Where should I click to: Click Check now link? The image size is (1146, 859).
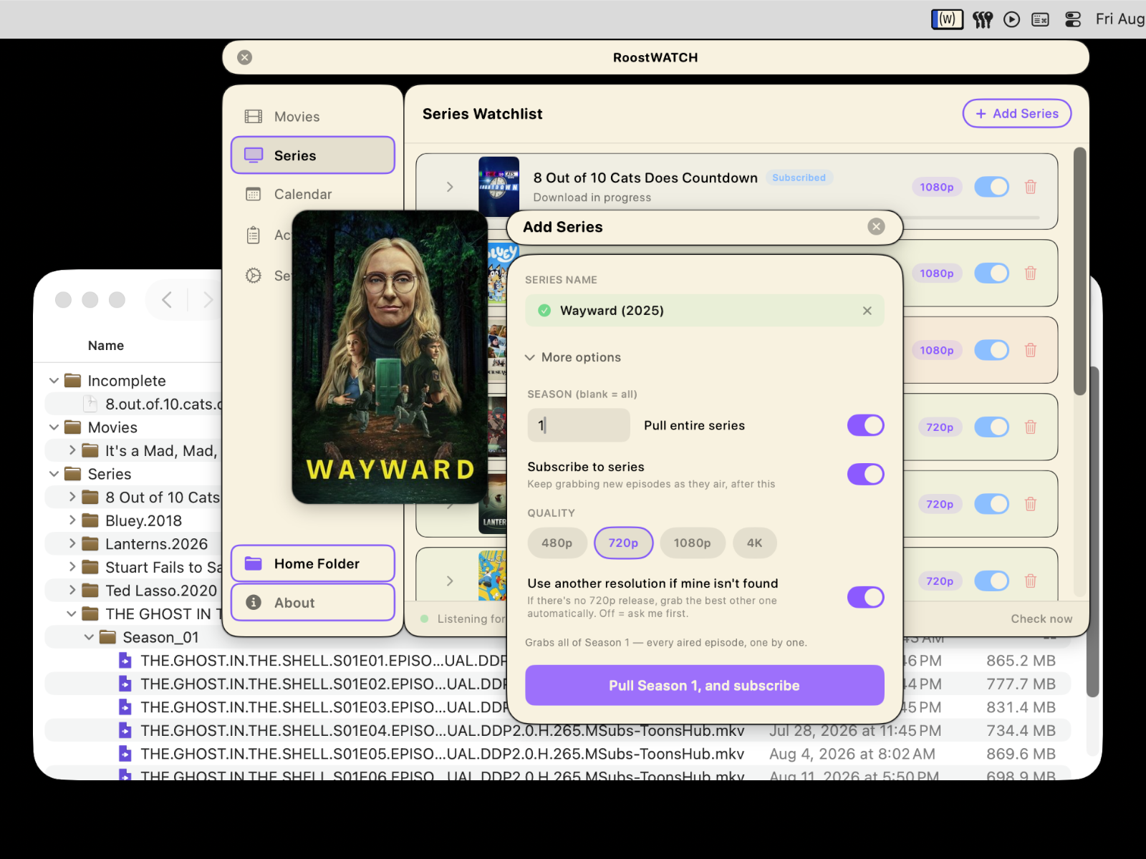(x=1041, y=618)
